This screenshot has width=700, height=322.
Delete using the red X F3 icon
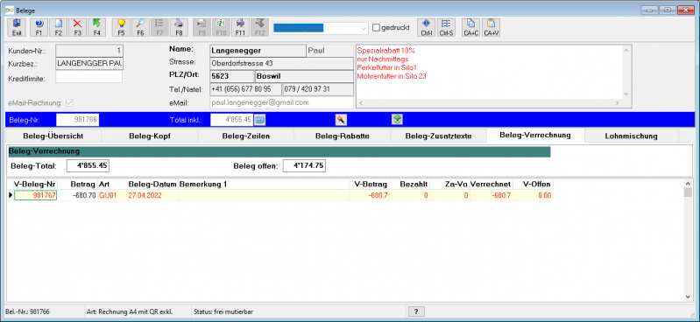[78, 27]
